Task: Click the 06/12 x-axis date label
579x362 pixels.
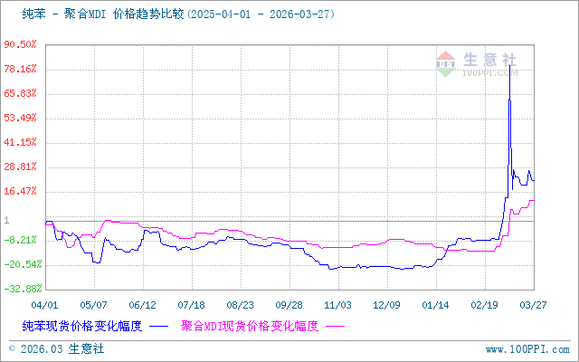Action: [142, 305]
